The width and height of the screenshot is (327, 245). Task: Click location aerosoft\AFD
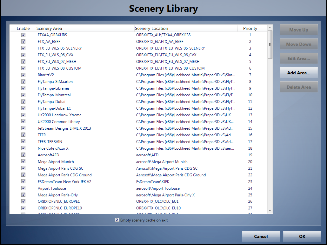[x=147, y=155]
